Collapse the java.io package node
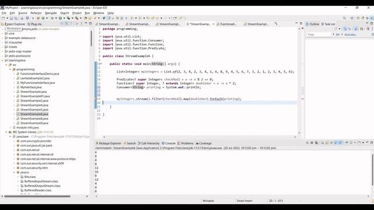This screenshot has height=210, width=374. click(x=14, y=173)
